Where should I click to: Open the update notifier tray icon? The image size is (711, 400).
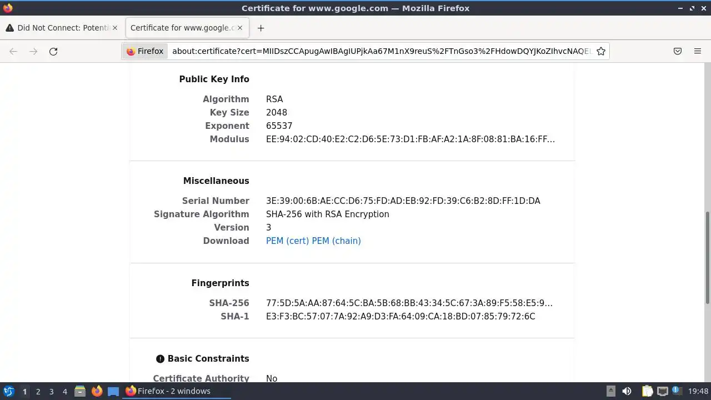676,391
